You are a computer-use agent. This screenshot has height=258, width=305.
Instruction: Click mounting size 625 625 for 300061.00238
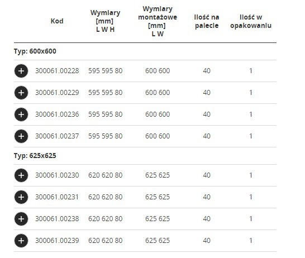(158, 219)
